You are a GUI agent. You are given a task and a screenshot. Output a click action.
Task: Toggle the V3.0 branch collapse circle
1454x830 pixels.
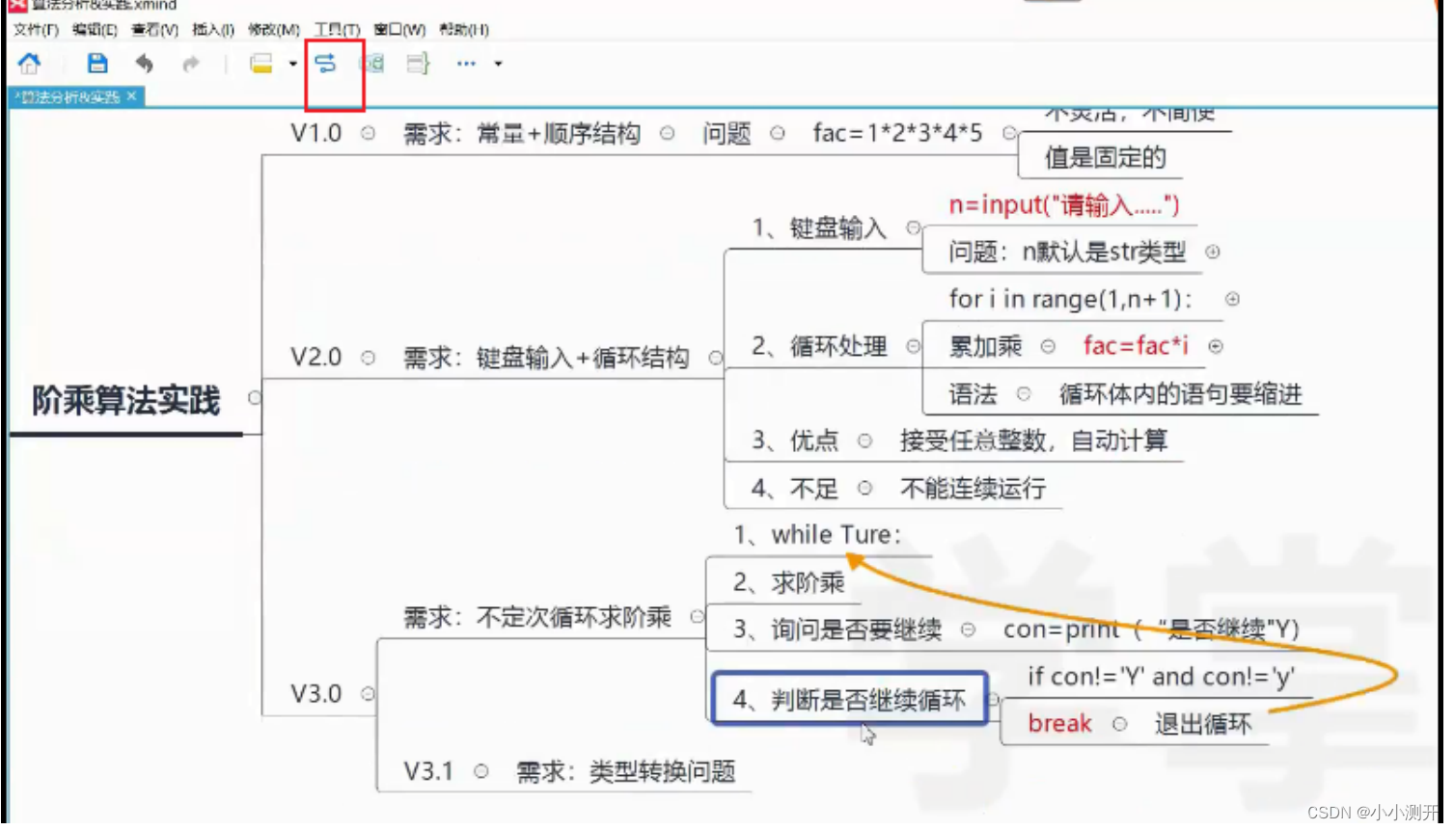[368, 693]
